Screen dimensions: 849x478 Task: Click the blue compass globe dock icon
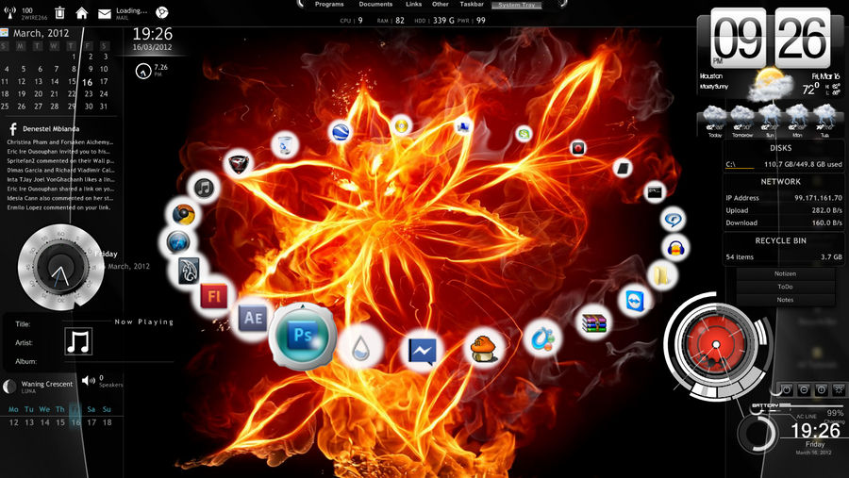[177, 241]
